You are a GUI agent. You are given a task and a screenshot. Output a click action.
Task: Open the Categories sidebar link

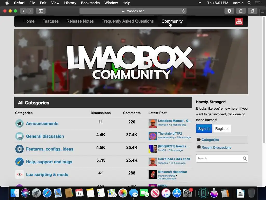click(x=210, y=140)
